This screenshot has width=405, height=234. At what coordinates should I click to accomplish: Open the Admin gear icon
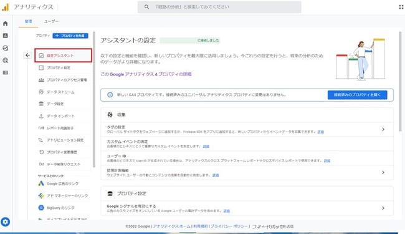point(5,222)
